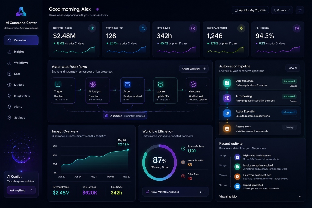Click the Action Execution paper plane icon
The width and height of the screenshot is (312, 208).
(x=227, y=113)
